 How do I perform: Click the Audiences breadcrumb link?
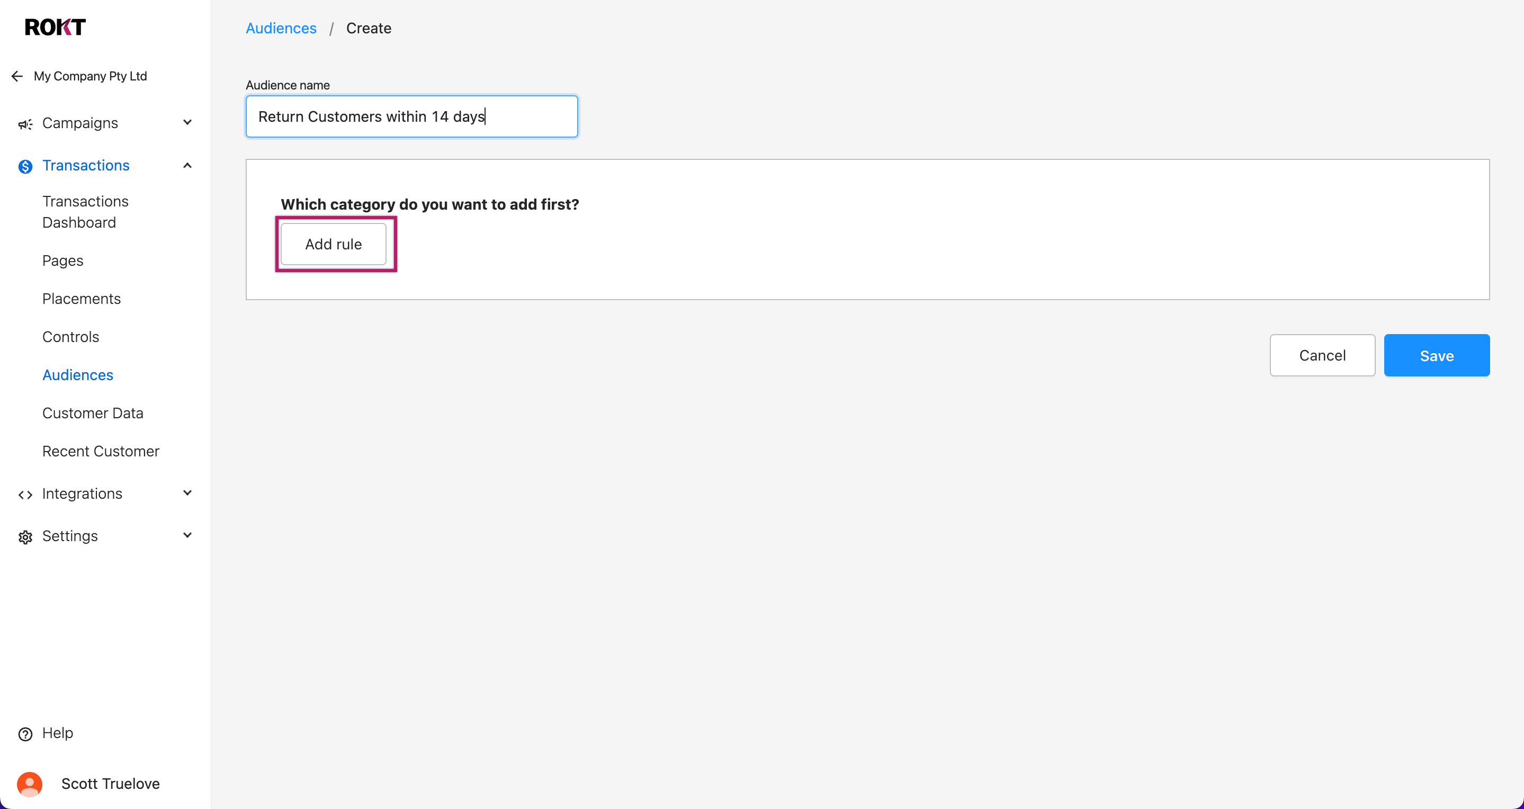click(281, 29)
